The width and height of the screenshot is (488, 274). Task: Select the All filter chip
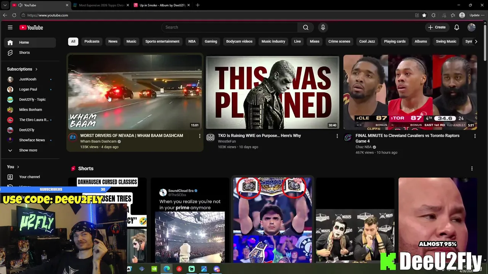[x=73, y=41]
